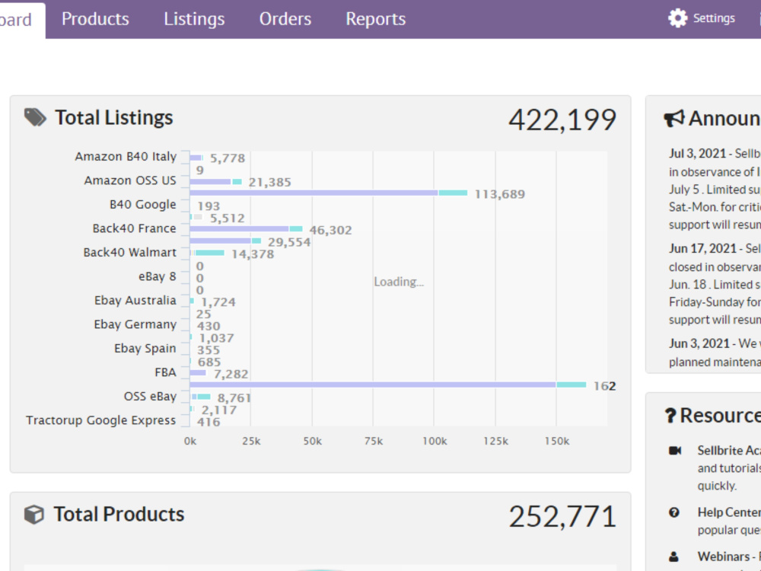The image size is (761, 571).
Task: Click the Amazon B40 Italy label
Action: coord(126,157)
